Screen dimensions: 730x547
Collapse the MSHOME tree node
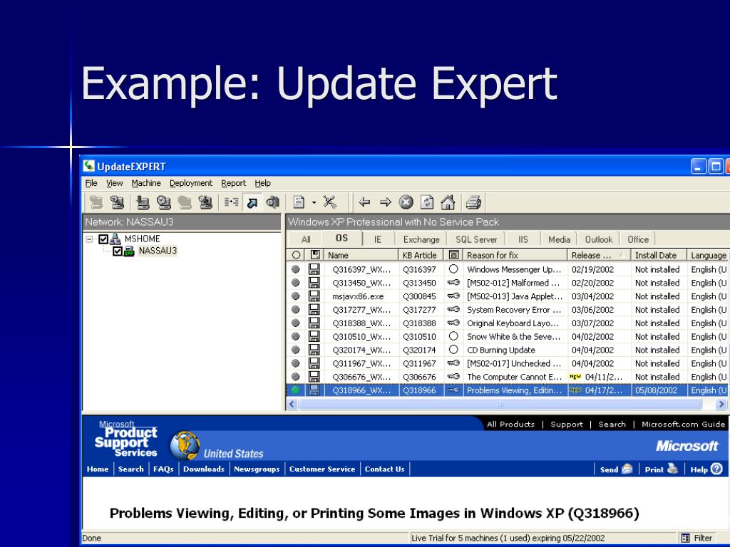click(89, 239)
